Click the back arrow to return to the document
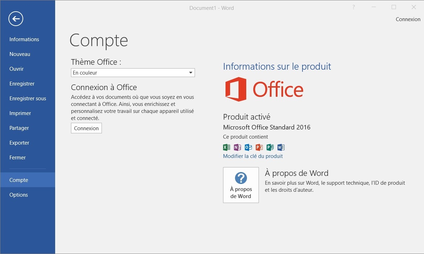Screen dimensions: 424x254 tap(16, 19)
